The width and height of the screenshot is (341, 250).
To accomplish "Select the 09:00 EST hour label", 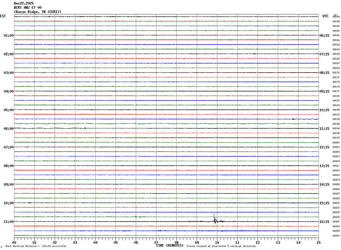I will coord(9,185).
